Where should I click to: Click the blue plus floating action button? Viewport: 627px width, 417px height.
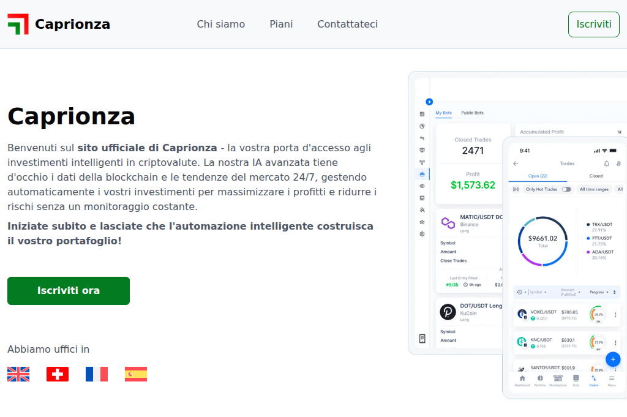(613, 359)
